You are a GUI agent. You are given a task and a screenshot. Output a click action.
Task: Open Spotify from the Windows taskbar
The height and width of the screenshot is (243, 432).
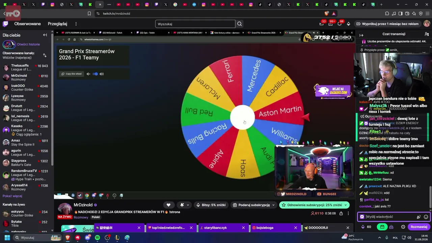(x=98, y=238)
